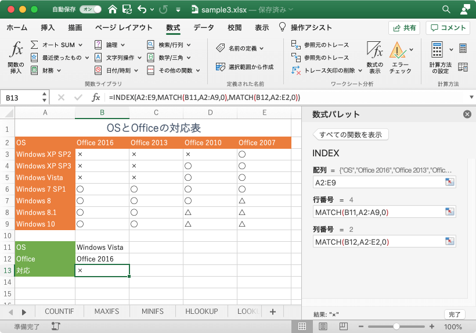Expand the formula bar chevron

(471, 97)
